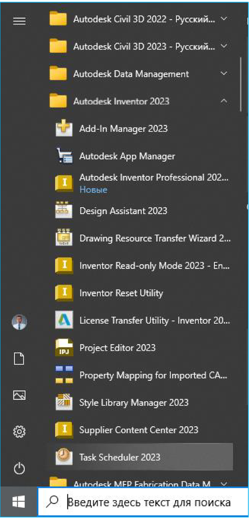Click License Transfer Utility Autodesk icon
The width and height of the screenshot is (250, 520).
64,321
